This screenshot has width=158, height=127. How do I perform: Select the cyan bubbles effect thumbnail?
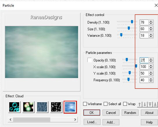point(14,107)
